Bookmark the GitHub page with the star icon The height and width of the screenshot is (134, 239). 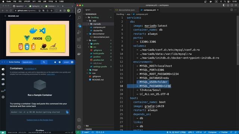click(x=52, y=10)
